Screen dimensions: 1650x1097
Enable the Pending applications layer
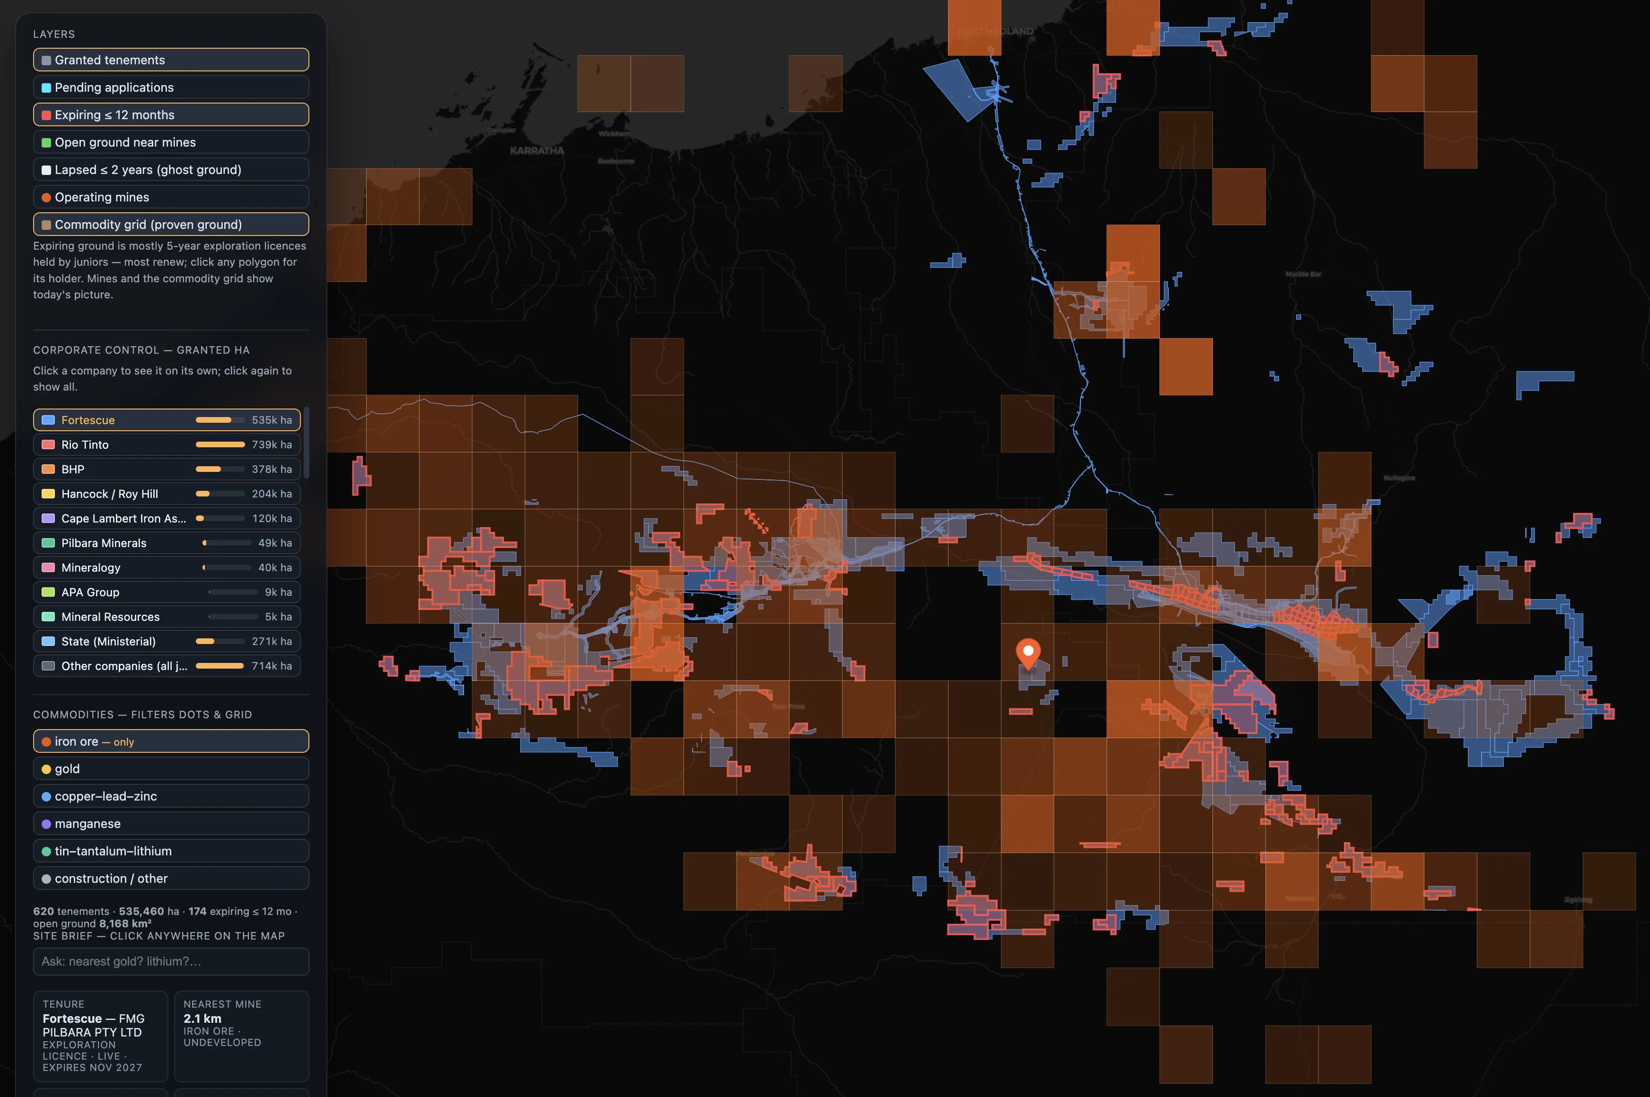[171, 87]
